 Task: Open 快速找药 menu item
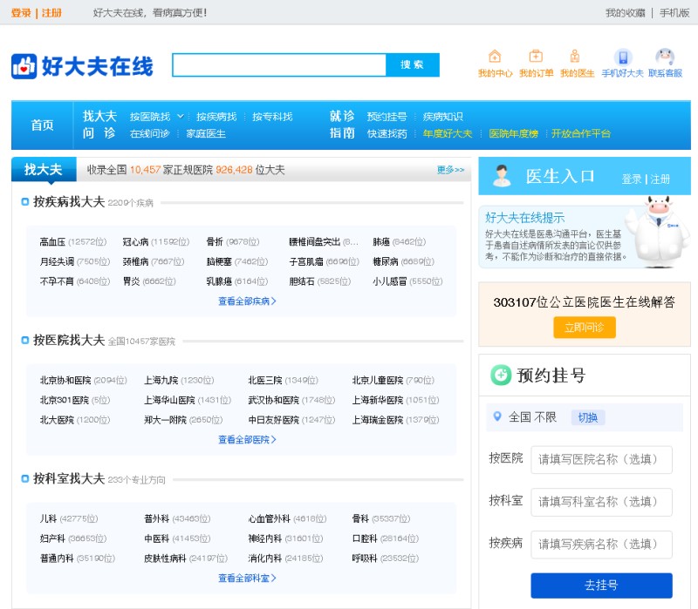[387, 133]
